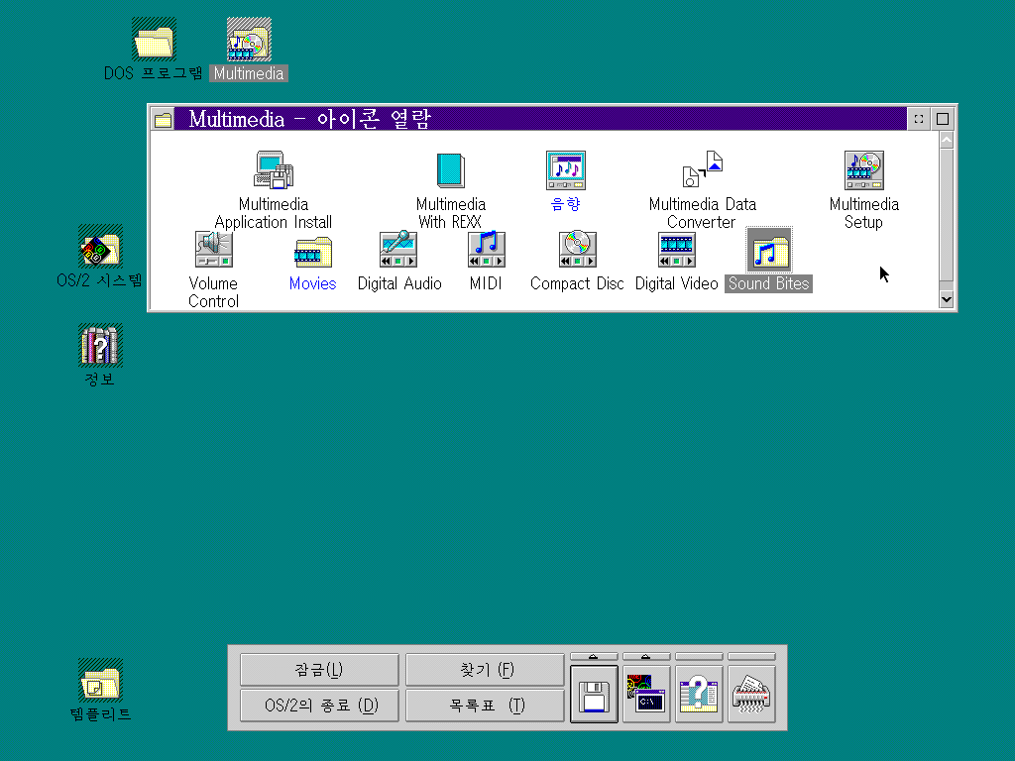Open the Movies folder icon

pyautogui.click(x=312, y=253)
